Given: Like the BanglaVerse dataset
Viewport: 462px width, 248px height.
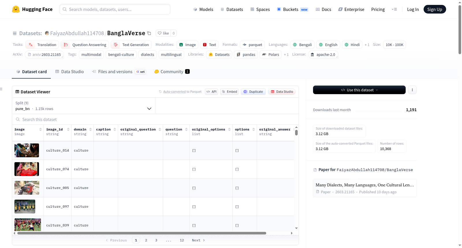Looking at the screenshot, I should click(x=163, y=33).
